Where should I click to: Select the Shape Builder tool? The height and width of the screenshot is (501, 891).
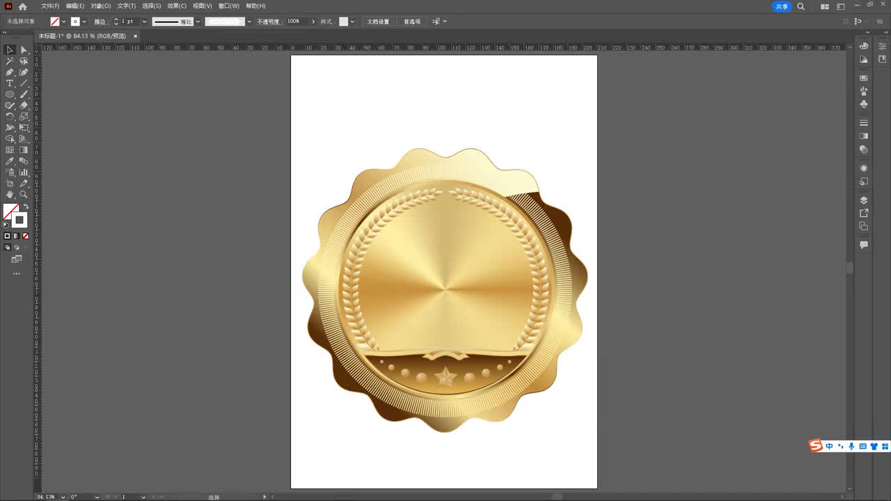pos(10,139)
